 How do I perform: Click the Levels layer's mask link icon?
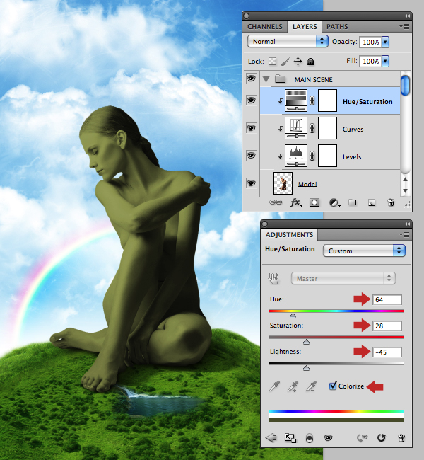click(312, 156)
